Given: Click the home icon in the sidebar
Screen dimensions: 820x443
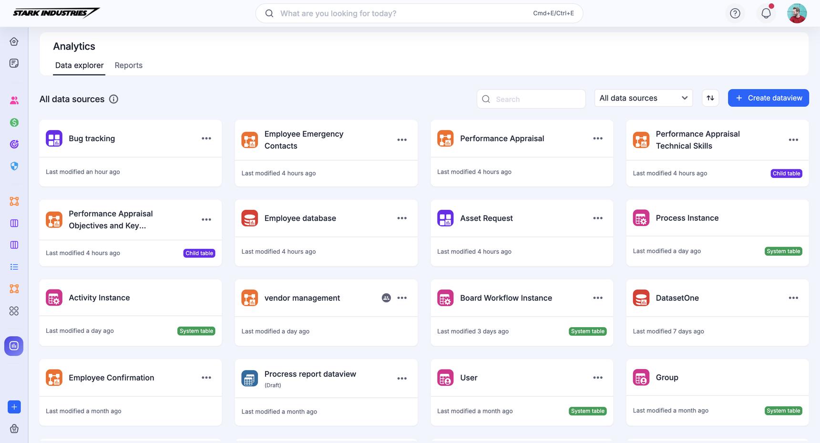Looking at the screenshot, I should (14, 42).
